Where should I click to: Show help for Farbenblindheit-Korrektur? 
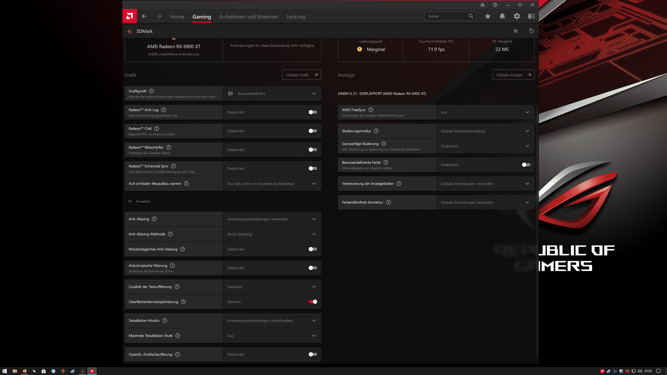(x=388, y=202)
